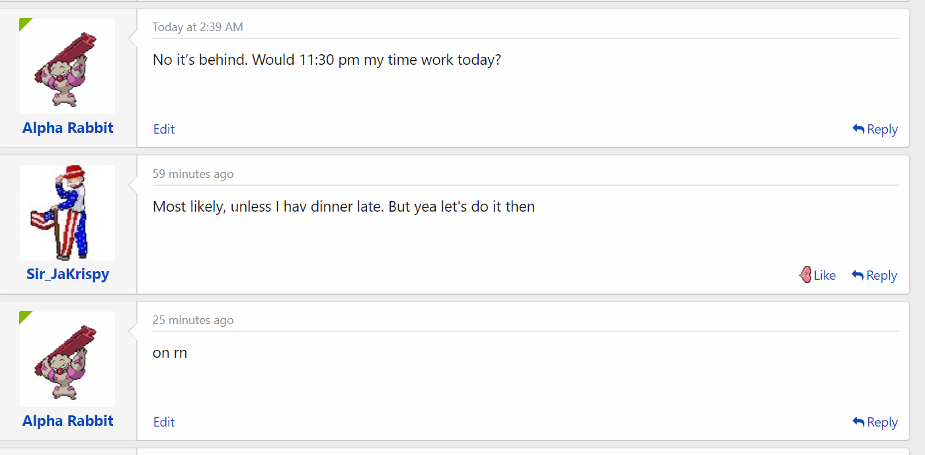Click the Reply arrow icon on first post
This screenshot has width=925, height=455.
tap(858, 129)
